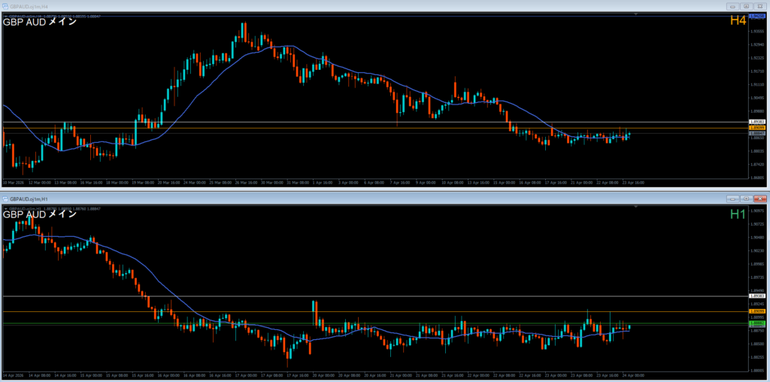Select the orange 1.89099 price tag in H4

pos(757,128)
